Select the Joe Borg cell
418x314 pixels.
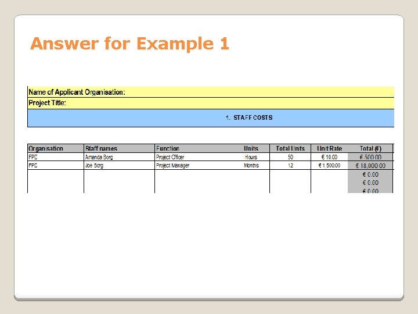click(119, 165)
